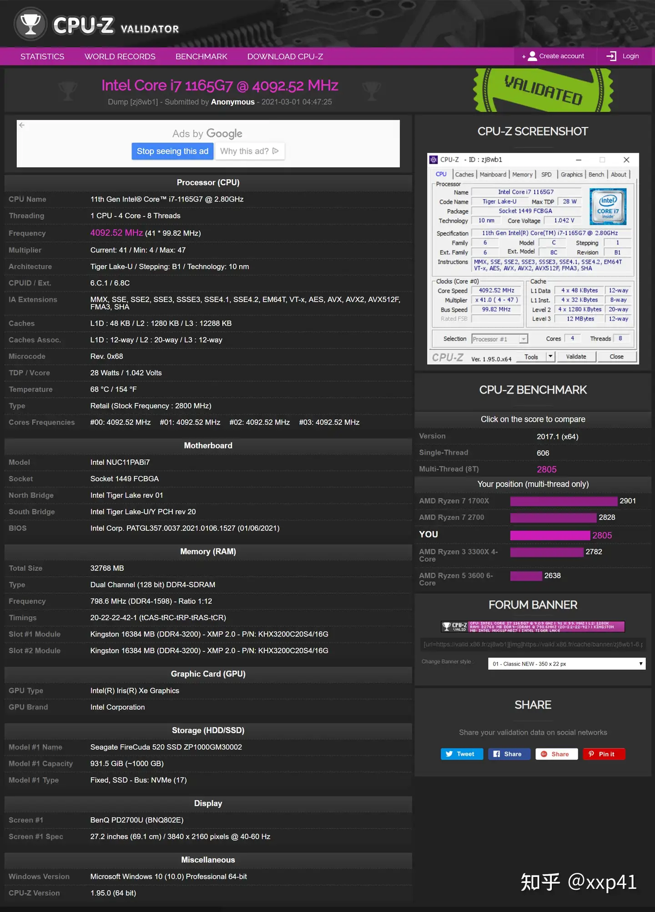The height and width of the screenshot is (912, 655).
Task: Click the Tools button in CPU-Z screenshot
Action: (x=531, y=357)
